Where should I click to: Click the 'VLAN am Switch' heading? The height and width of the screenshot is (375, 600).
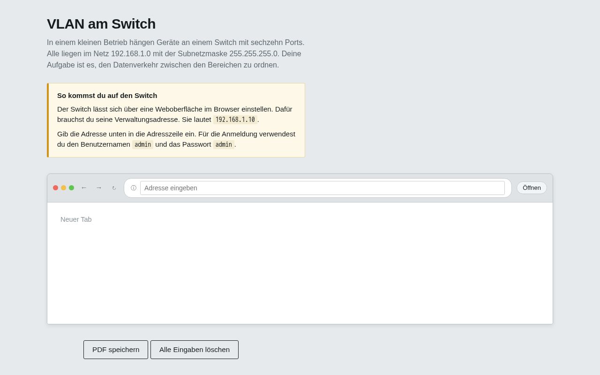point(101,24)
